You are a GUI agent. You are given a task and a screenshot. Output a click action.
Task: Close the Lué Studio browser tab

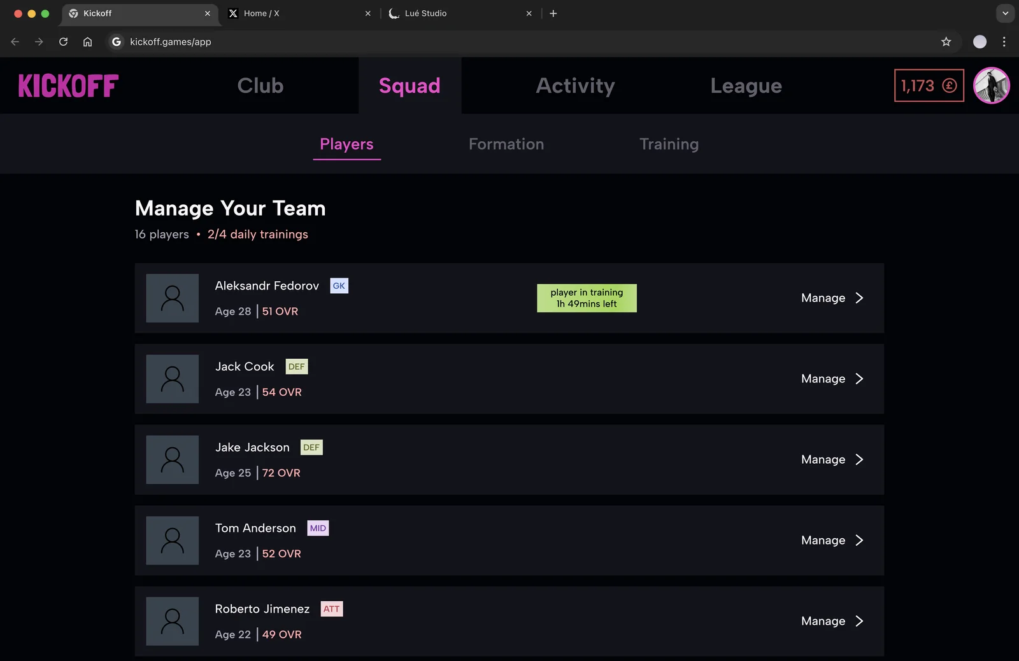pyautogui.click(x=529, y=13)
